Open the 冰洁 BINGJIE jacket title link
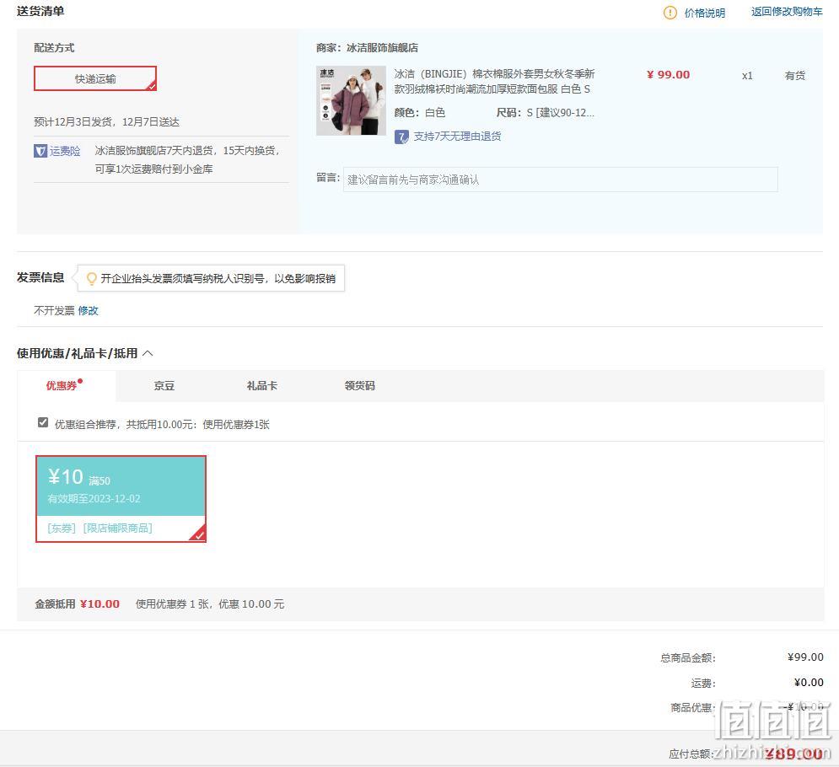Viewport: 839px width, 767px height. tap(494, 81)
